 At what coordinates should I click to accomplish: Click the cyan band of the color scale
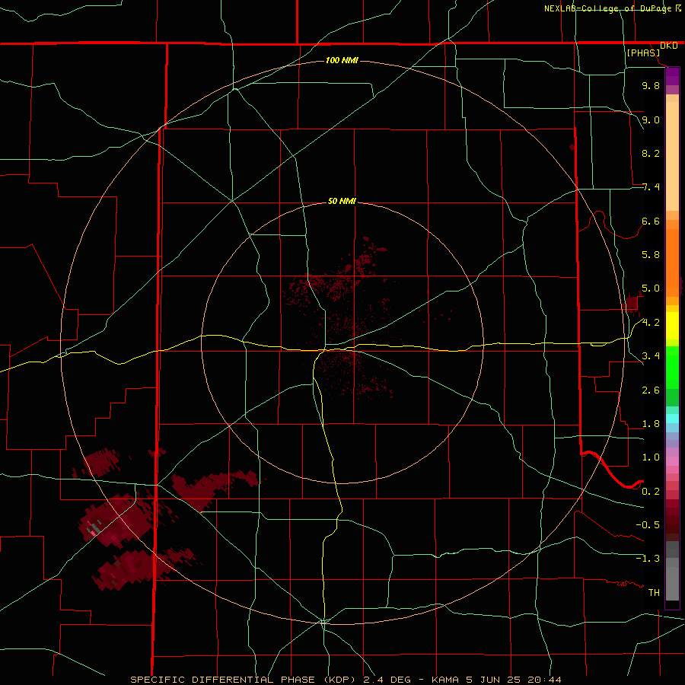[672, 419]
